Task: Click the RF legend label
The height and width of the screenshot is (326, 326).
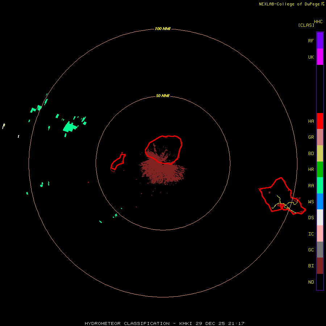Action: [311, 41]
